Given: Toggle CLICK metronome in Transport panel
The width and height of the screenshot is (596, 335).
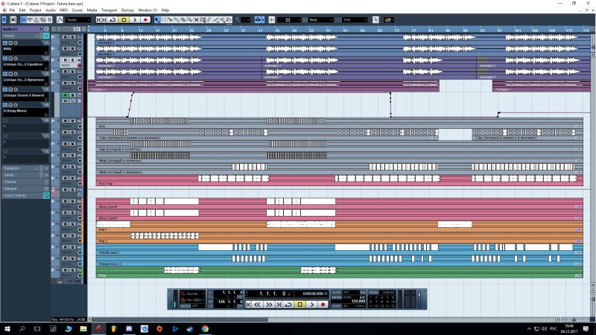Looking at the screenshot, I should click(x=337, y=293).
